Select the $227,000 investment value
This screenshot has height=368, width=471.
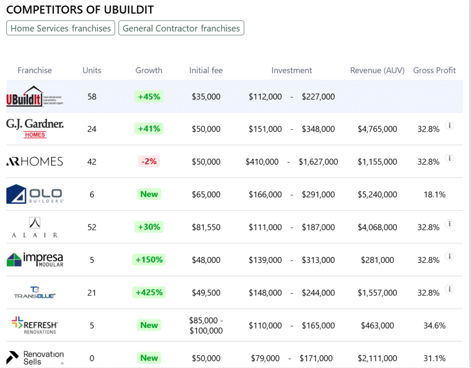coord(318,96)
